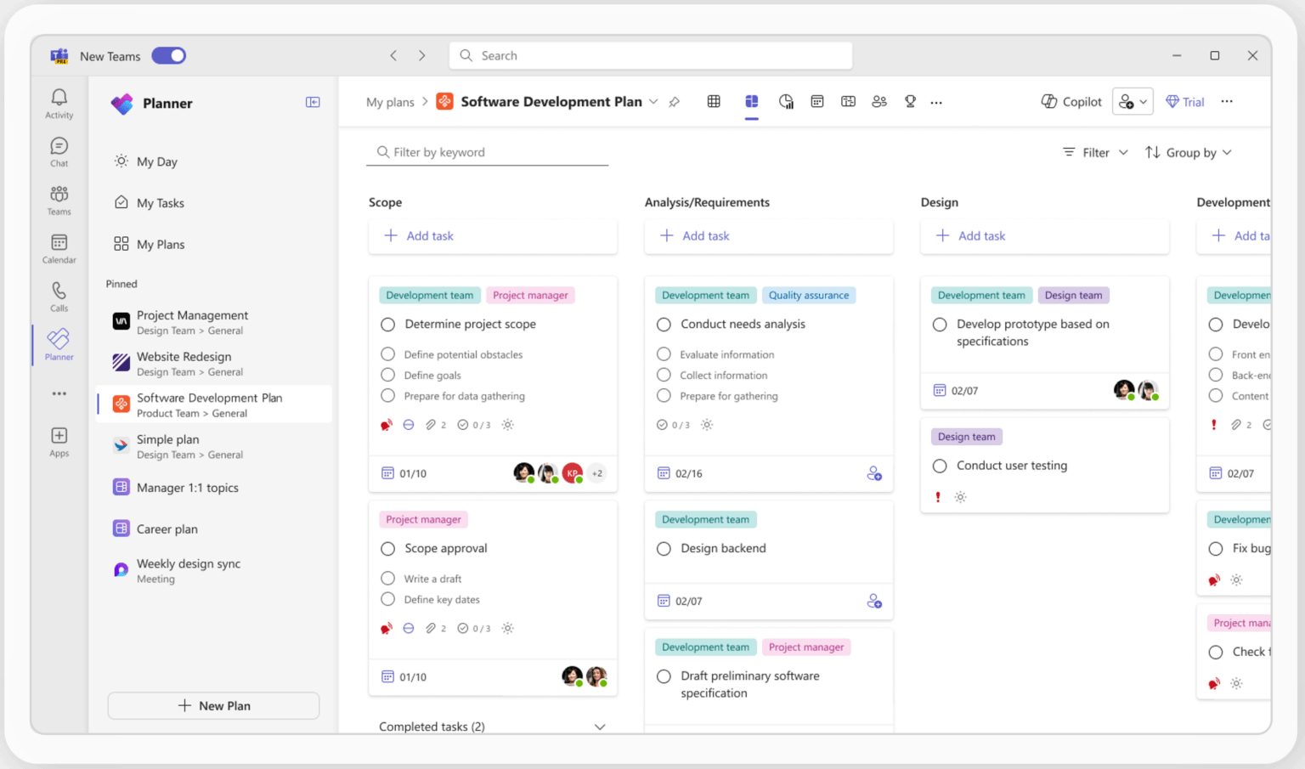Open more views ellipsis in plan header

[936, 102]
